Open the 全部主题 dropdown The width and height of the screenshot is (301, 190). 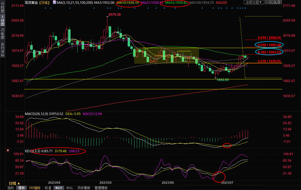pyautogui.click(x=254, y=2)
